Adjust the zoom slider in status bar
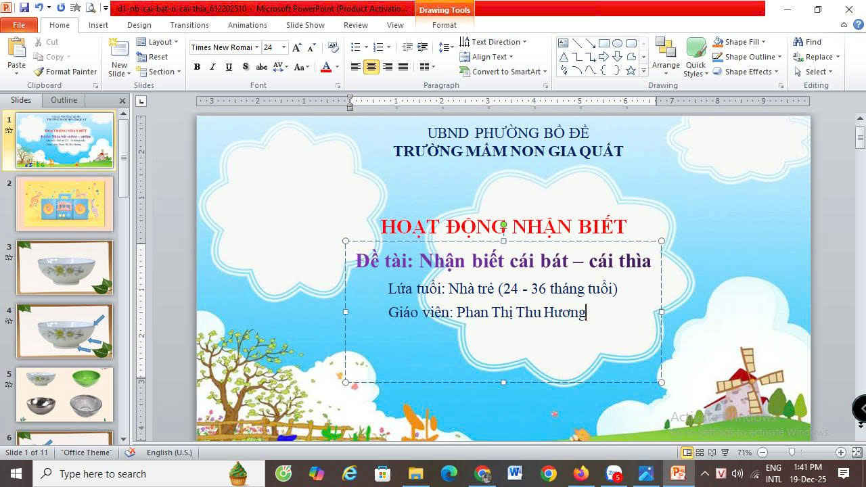This screenshot has height=487, width=866. tap(792, 453)
